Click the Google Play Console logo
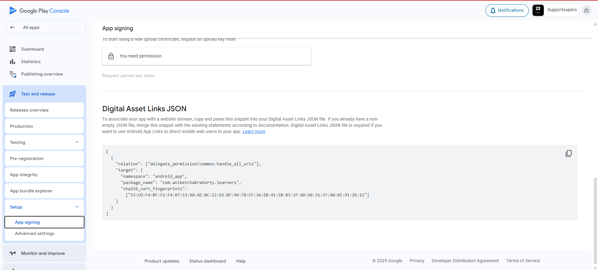Screen dimensions: 598x270 39,11
